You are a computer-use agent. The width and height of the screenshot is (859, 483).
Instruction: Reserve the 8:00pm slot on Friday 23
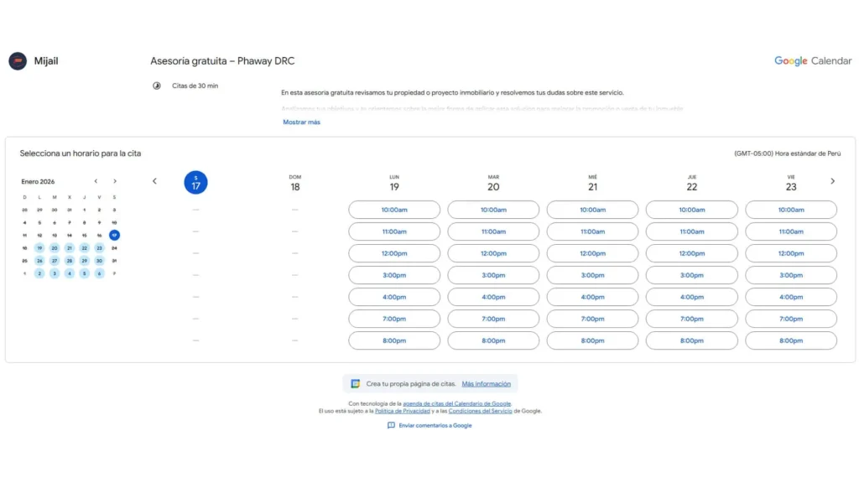(x=790, y=340)
